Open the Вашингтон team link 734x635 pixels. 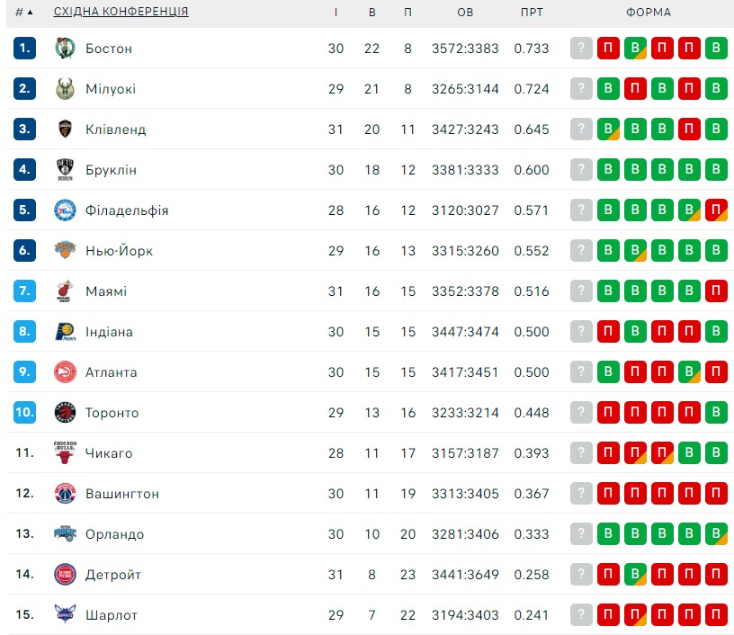tap(122, 494)
